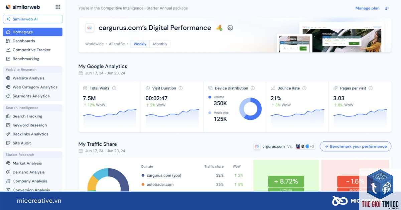Click the Mobile Web 125K value
The image size is (401, 210).
click(x=221, y=119)
